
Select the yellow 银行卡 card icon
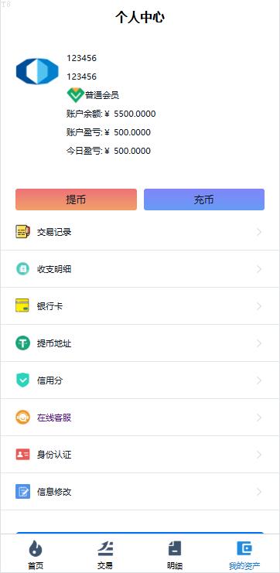pos(22,306)
